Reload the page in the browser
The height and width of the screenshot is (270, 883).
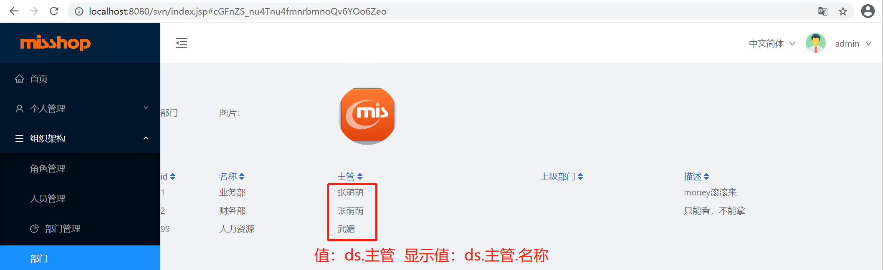54,11
